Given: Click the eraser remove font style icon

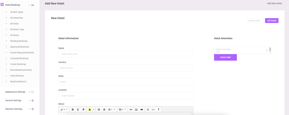Looking at the screenshot, I should click(83, 109).
